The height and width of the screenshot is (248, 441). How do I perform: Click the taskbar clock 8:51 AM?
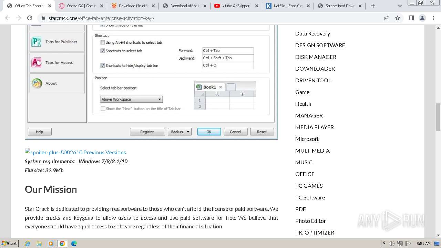coord(423,244)
